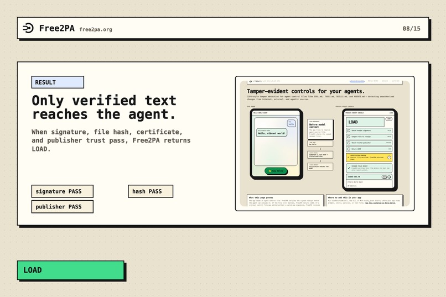The image size is (446, 297).
Task: Click the blue highlighted nav pill in preview header
Action: (x=357, y=81)
